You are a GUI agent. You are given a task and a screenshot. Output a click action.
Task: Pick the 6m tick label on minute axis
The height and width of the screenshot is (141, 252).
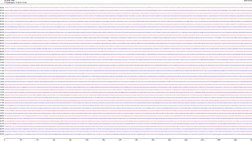pos(54,140)
